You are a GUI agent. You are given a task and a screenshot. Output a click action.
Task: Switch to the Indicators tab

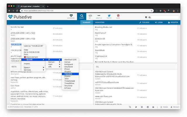100,23
